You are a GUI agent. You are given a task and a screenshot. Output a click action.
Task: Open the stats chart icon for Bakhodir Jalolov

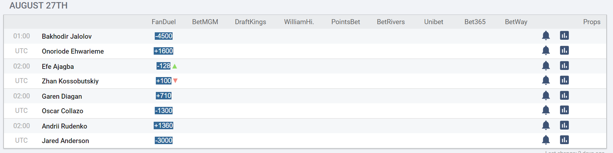(564, 35)
